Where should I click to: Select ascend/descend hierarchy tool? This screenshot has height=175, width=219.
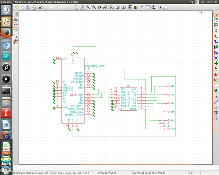(x=216, y=20)
